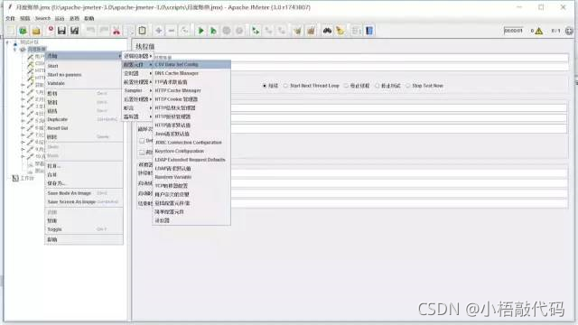This screenshot has height=325, width=578.
Task: Open the 选项 menu
Action: tap(74, 18)
